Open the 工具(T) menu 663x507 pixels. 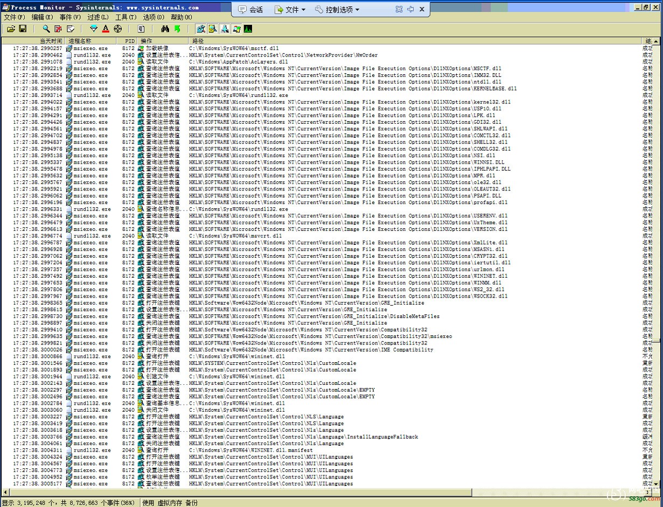(125, 17)
